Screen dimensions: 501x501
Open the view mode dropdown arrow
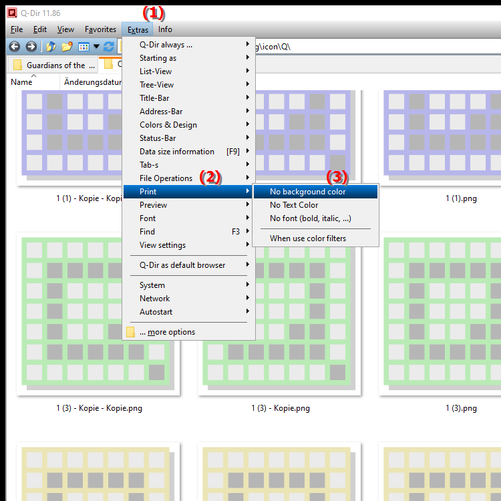click(96, 47)
